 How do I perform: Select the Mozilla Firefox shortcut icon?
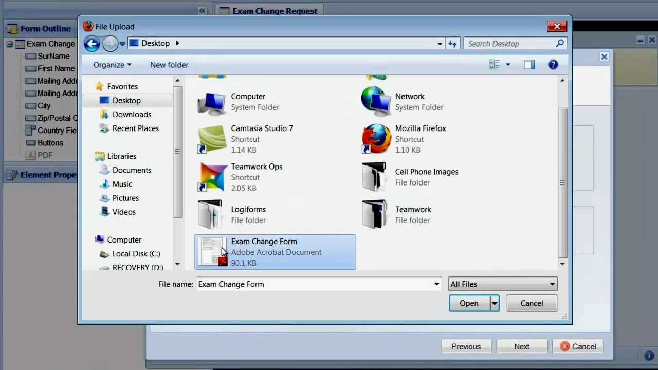pos(376,139)
